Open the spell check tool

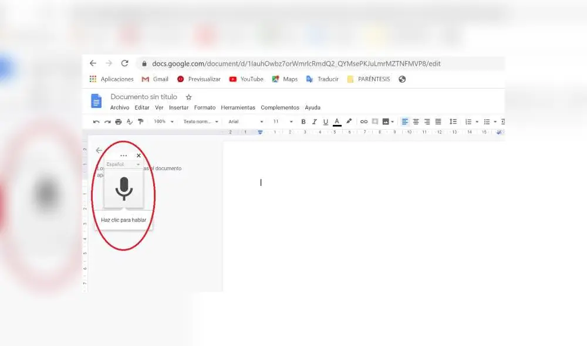[129, 121]
